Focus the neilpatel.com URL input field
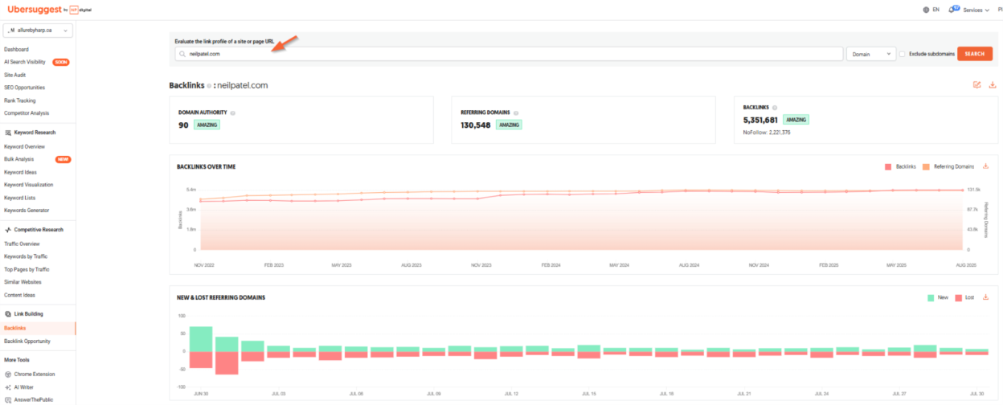The width and height of the screenshot is (1003, 405). pos(508,54)
